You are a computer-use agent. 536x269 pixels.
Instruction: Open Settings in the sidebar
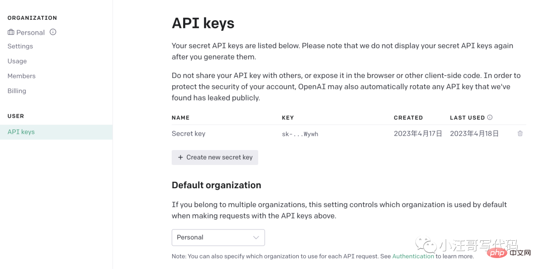[20, 46]
